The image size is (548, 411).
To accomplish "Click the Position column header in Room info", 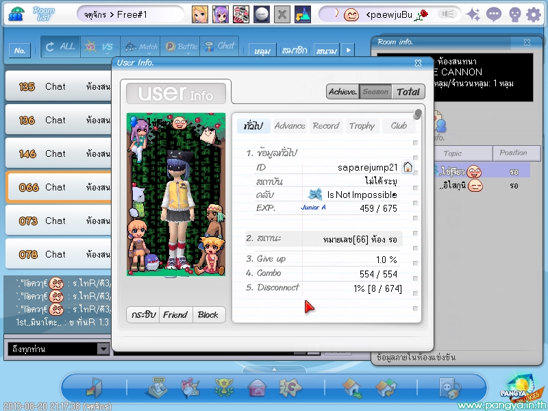I will [x=516, y=153].
